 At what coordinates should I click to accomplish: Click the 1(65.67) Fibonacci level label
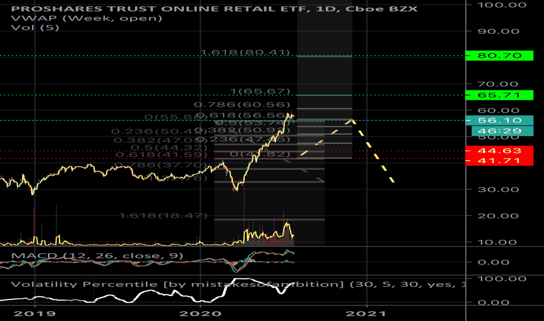(x=260, y=92)
